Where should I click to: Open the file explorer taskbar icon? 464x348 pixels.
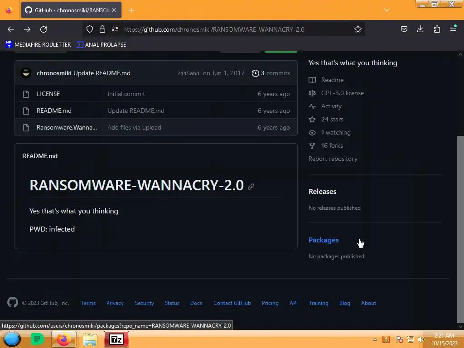click(90, 339)
